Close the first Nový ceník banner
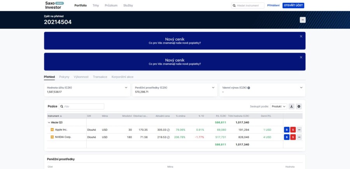 point(301,36)
